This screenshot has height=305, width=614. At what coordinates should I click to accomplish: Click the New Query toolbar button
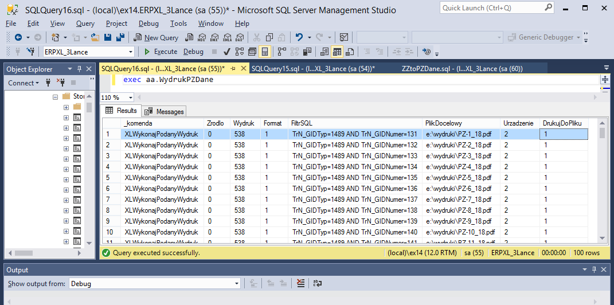156,37
